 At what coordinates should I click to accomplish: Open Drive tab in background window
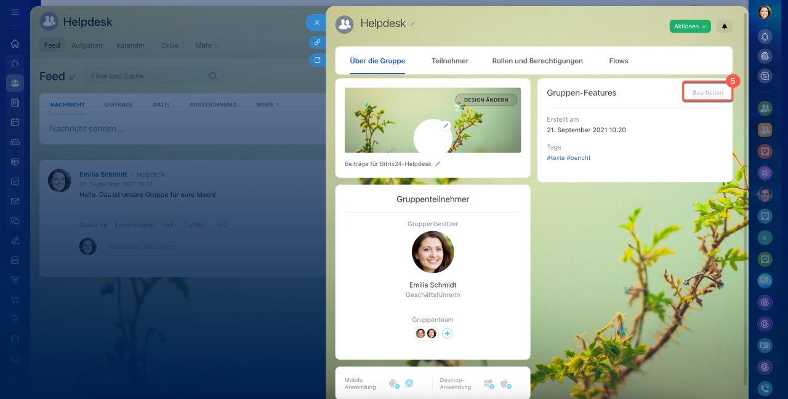click(x=170, y=45)
